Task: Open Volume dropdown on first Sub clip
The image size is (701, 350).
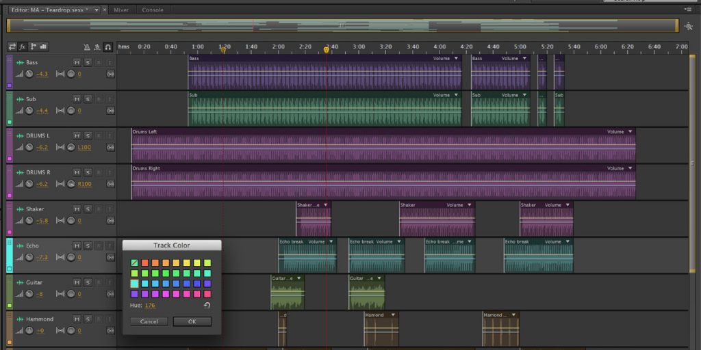Action: (x=455, y=95)
